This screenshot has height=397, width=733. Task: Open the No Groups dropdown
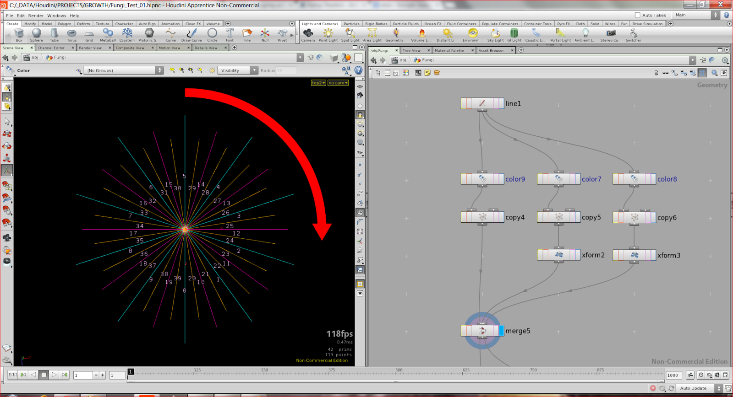pyautogui.click(x=123, y=70)
